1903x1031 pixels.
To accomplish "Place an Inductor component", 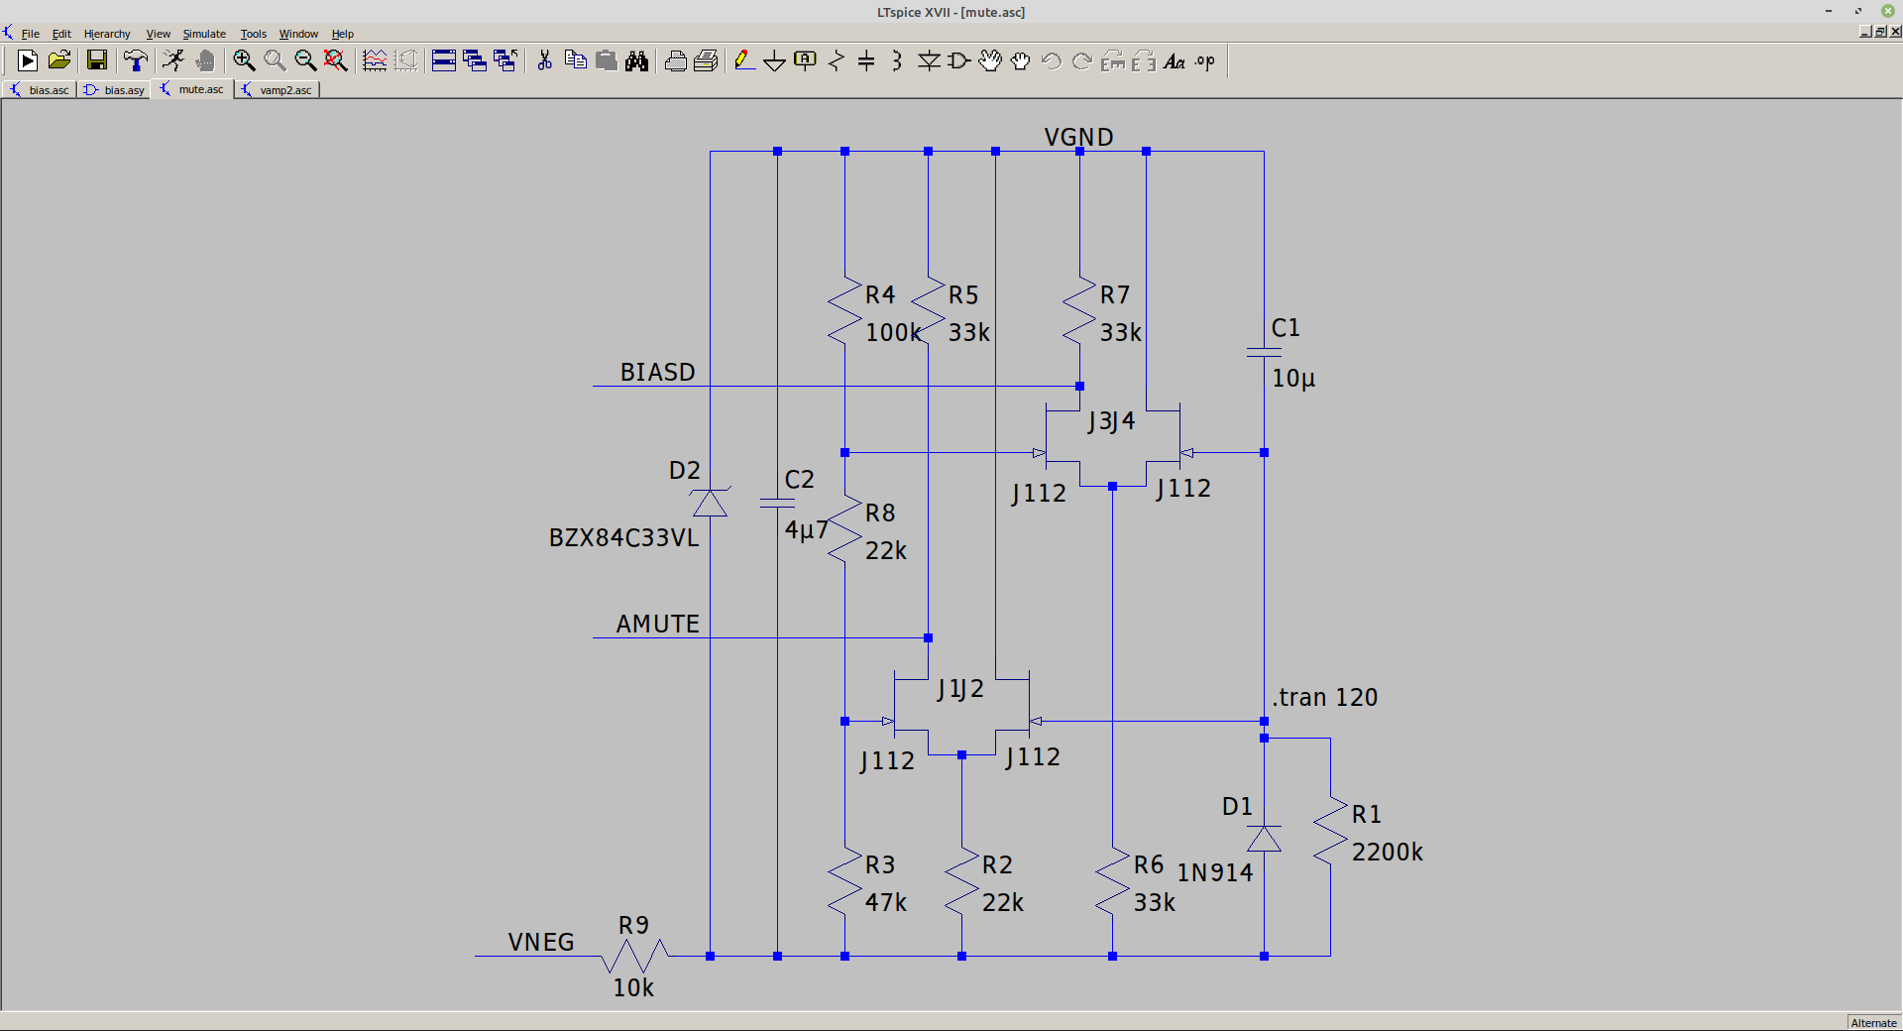I will click(x=897, y=60).
